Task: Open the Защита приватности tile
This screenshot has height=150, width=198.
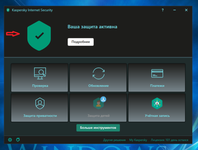Action: (x=40, y=108)
